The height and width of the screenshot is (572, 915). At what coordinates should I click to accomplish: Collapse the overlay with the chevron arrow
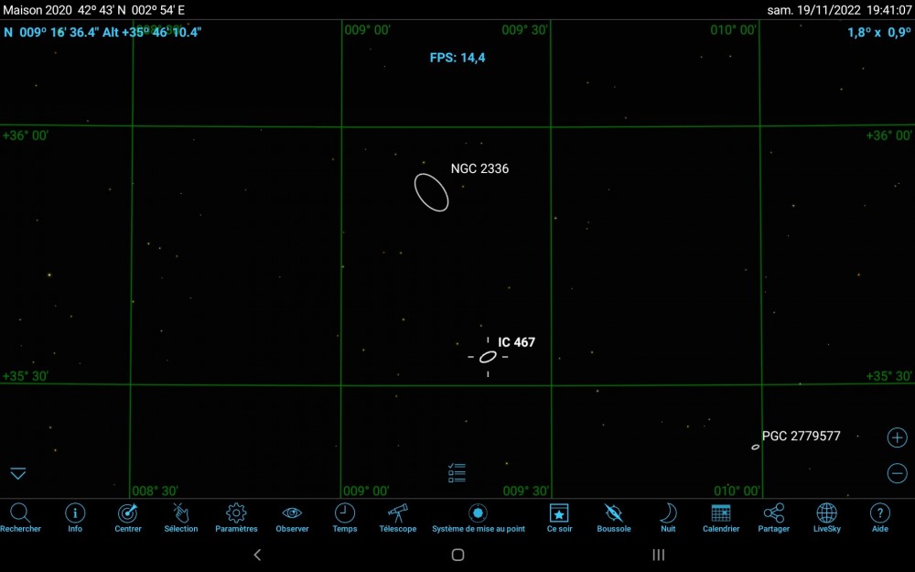click(17, 473)
